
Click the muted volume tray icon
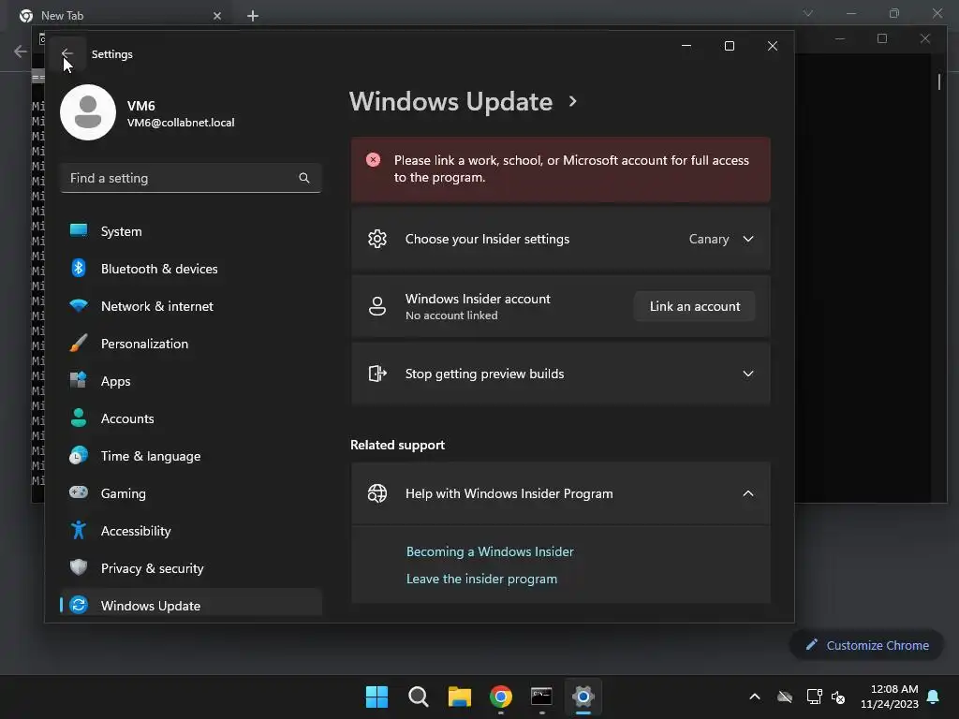pyautogui.click(x=838, y=697)
